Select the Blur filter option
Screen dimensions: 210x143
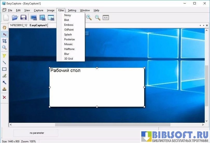[x=67, y=54]
